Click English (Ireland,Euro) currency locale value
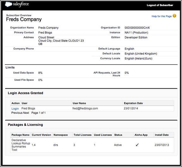The width and height of the screenshot is (182, 167). coord(138,59)
